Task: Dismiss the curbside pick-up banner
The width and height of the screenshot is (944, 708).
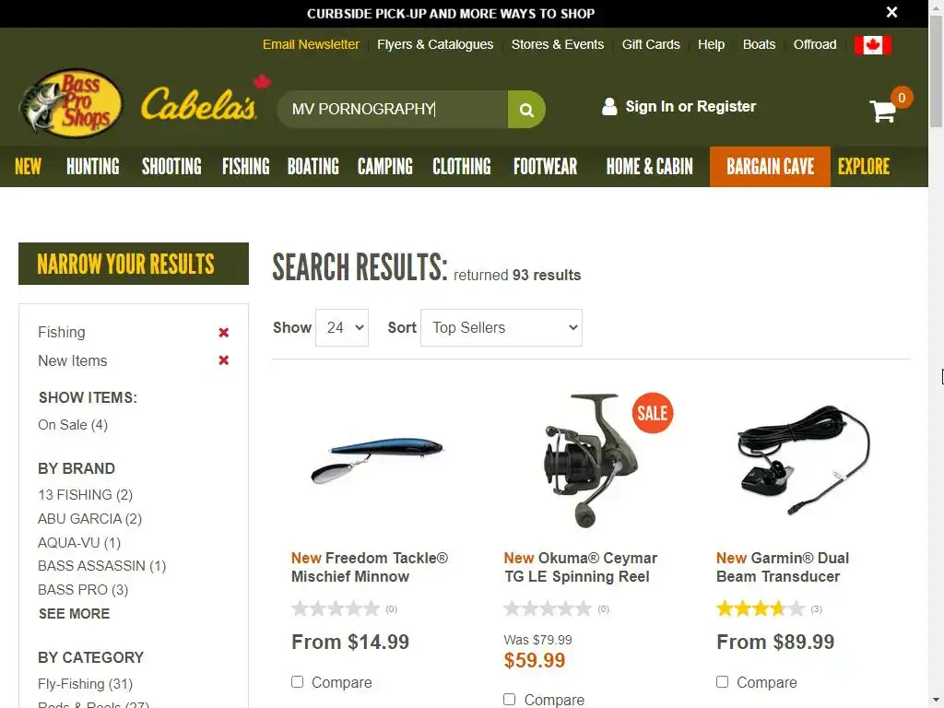Action: tap(891, 13)
